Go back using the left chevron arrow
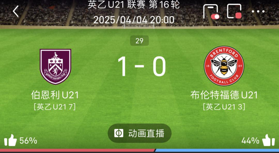Image resolution: width=279 pixels, height=153 pixels. click(x=16, y=11)
